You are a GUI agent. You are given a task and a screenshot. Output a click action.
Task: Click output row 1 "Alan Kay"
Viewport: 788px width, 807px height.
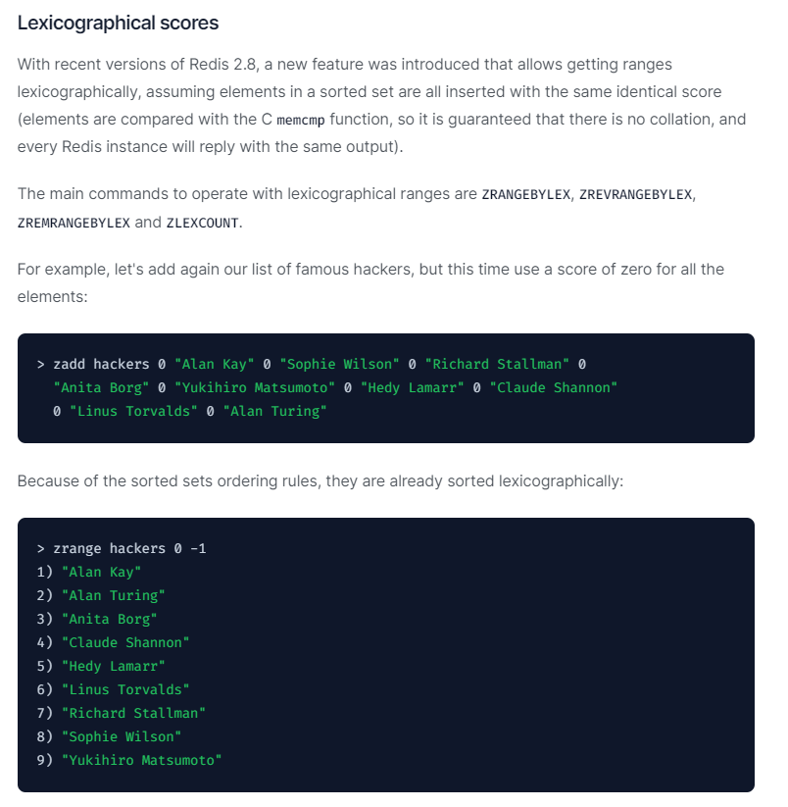click(102, 572)
